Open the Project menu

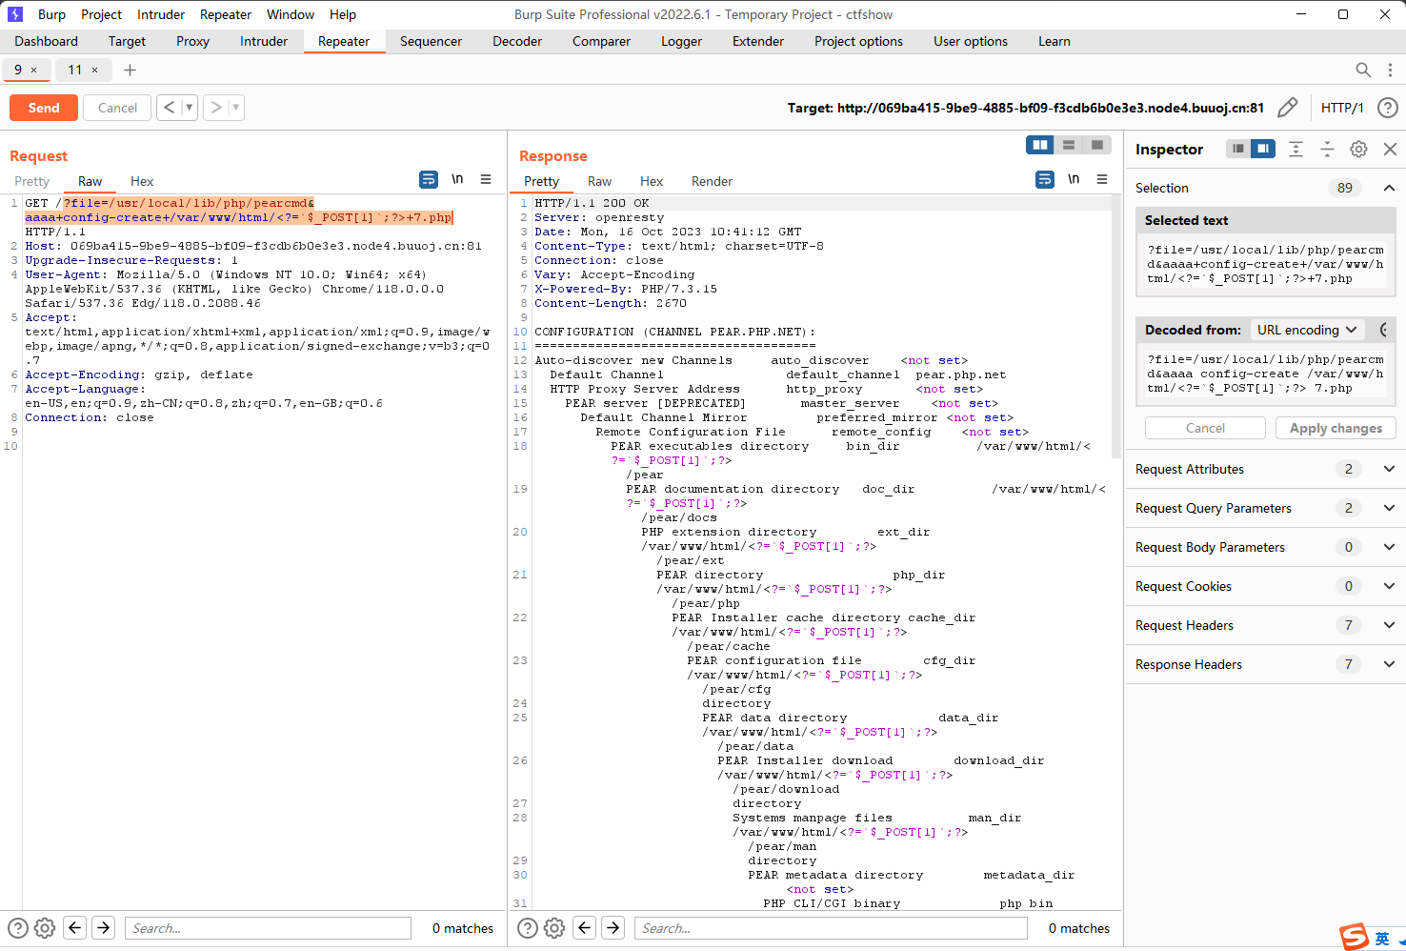[102, 14]
